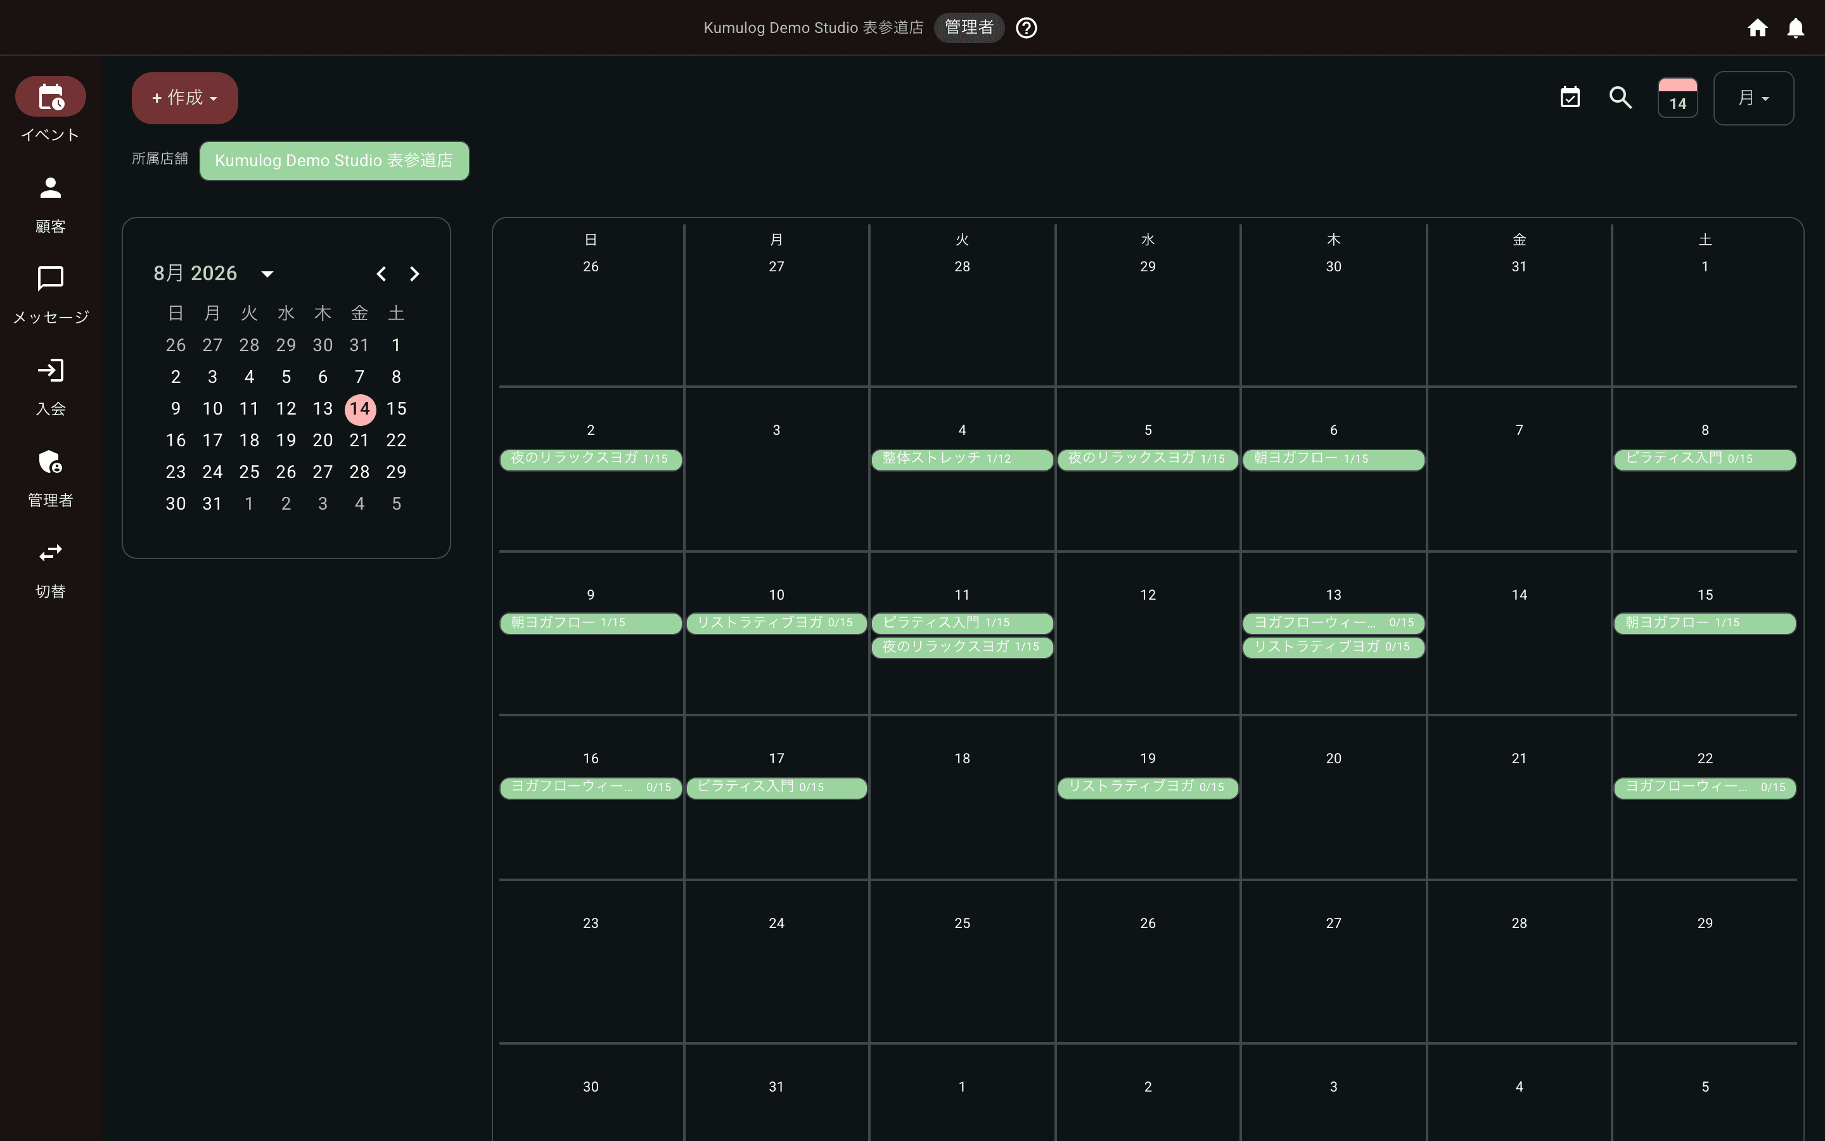Click day 20 cell in main calendar

[1333, 797]
